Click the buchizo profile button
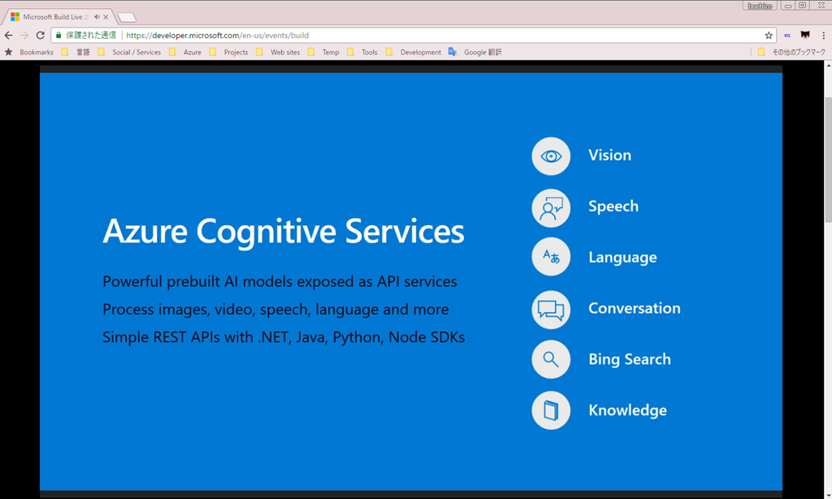Screen dimensions: 832x499 (760, 6)
